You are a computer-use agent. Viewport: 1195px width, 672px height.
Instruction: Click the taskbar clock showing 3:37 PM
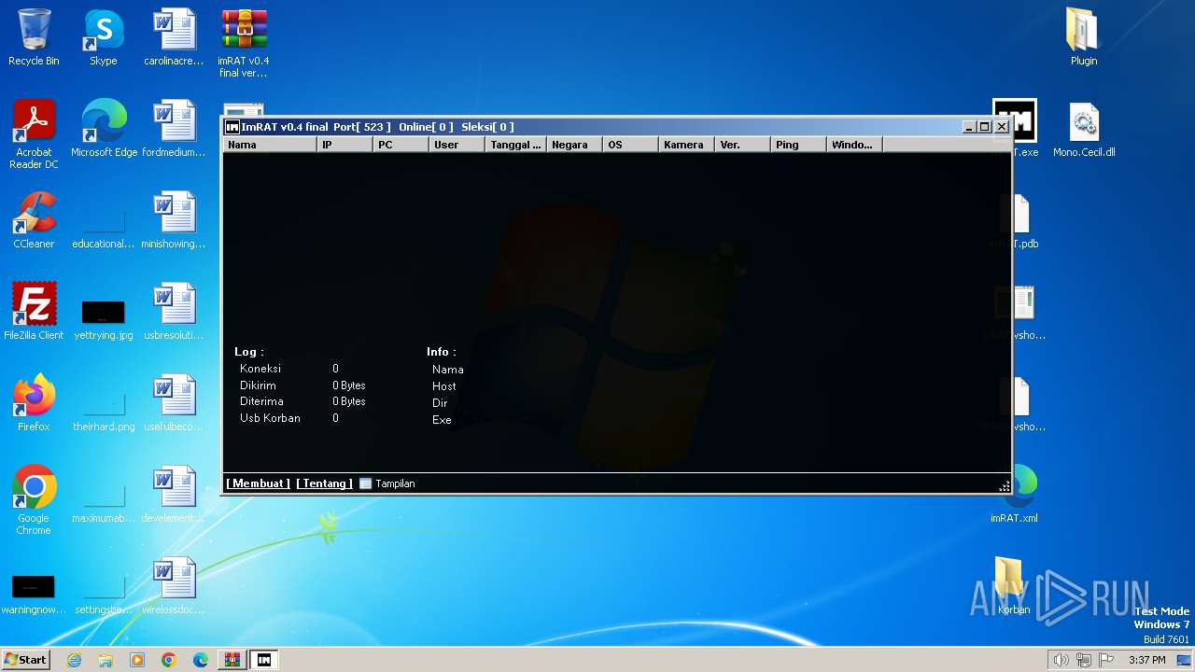pyautogui.click(x=1147, y=660)
